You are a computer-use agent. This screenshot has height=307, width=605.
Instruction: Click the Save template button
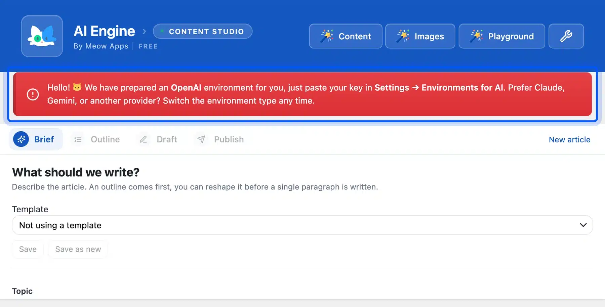click(x=28, y=249)
